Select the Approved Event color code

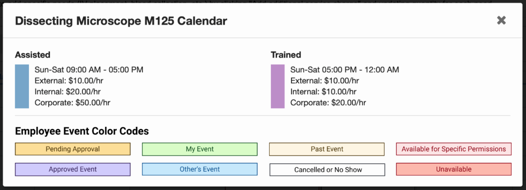point(73,169)
